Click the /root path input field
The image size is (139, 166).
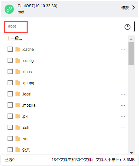[x=69, y=26]
